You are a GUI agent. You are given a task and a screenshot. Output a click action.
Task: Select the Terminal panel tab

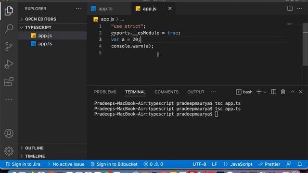tap(135, 92)
